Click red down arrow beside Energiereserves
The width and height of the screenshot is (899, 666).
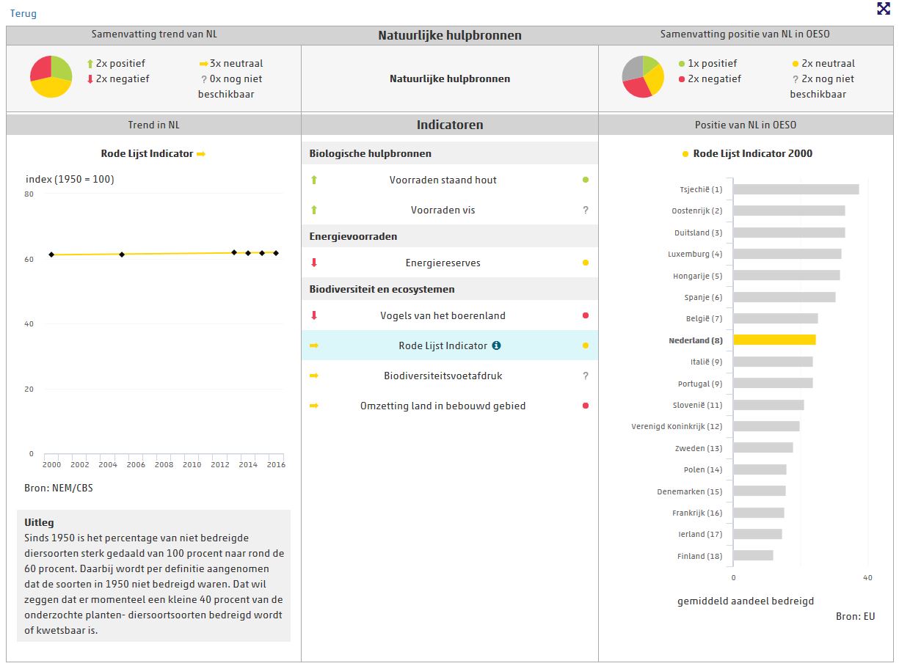pyautogui.click(x=314, y=263)
